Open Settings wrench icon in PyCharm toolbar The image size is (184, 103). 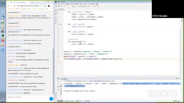click(95, 6)
